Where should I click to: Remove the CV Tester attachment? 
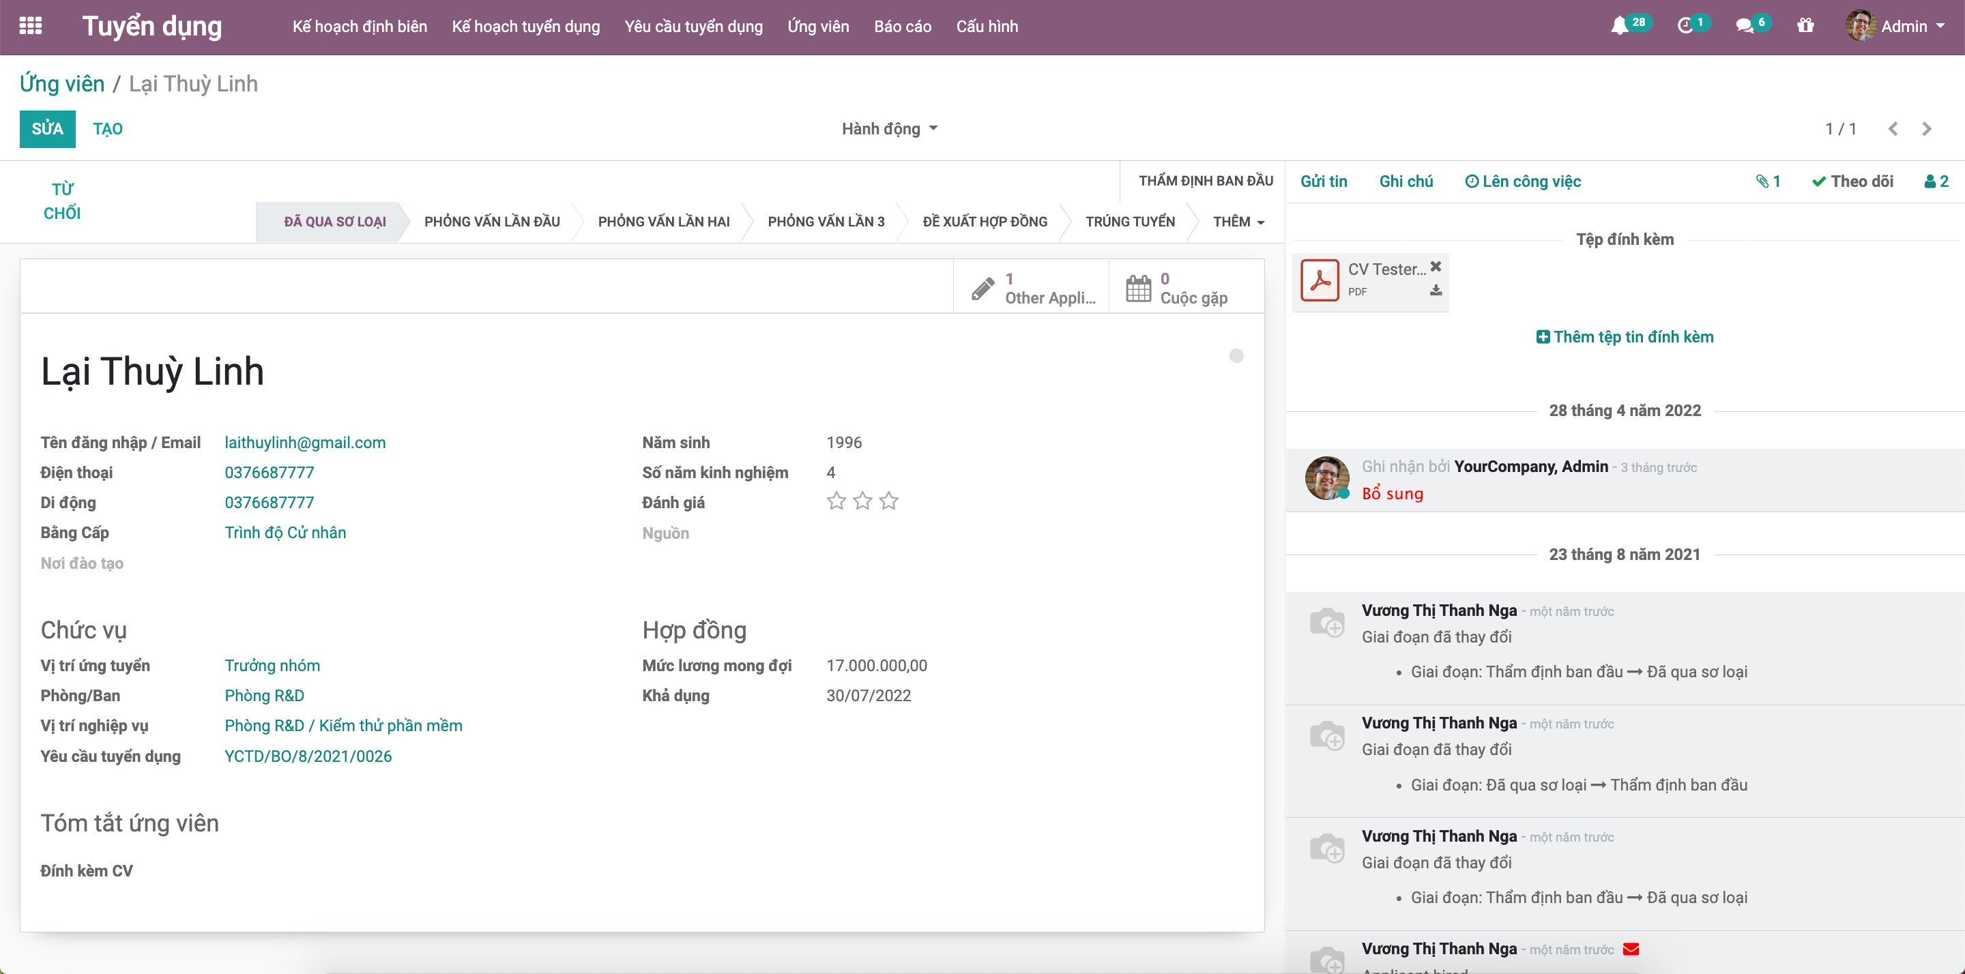1436,266
